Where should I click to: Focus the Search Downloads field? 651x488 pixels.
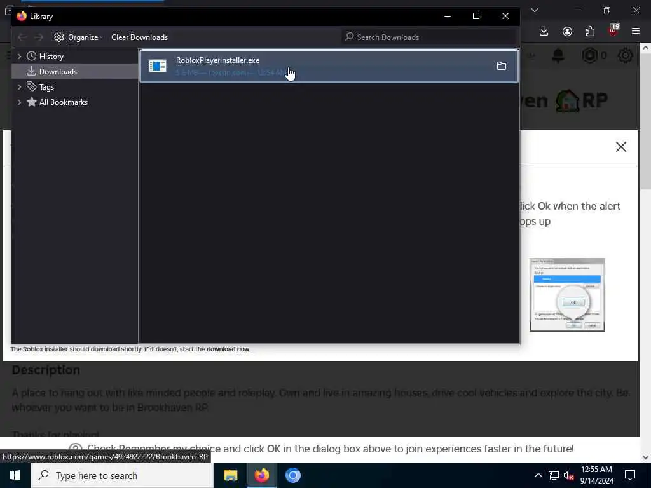pos(430,37)
